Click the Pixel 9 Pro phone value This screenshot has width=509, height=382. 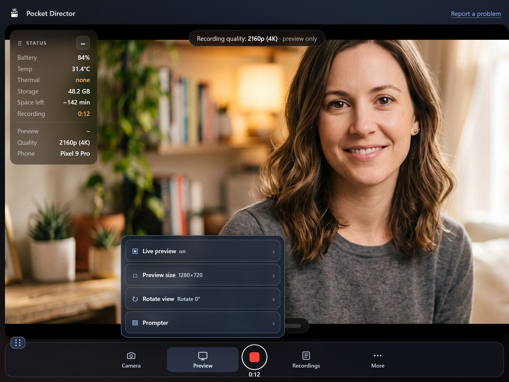[75, 153]
